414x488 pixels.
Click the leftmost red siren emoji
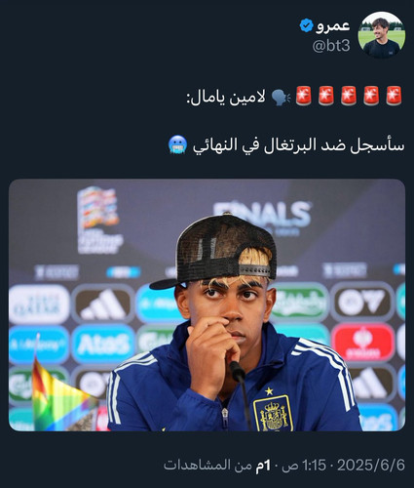pyautogui.click(x=304, y=96)
